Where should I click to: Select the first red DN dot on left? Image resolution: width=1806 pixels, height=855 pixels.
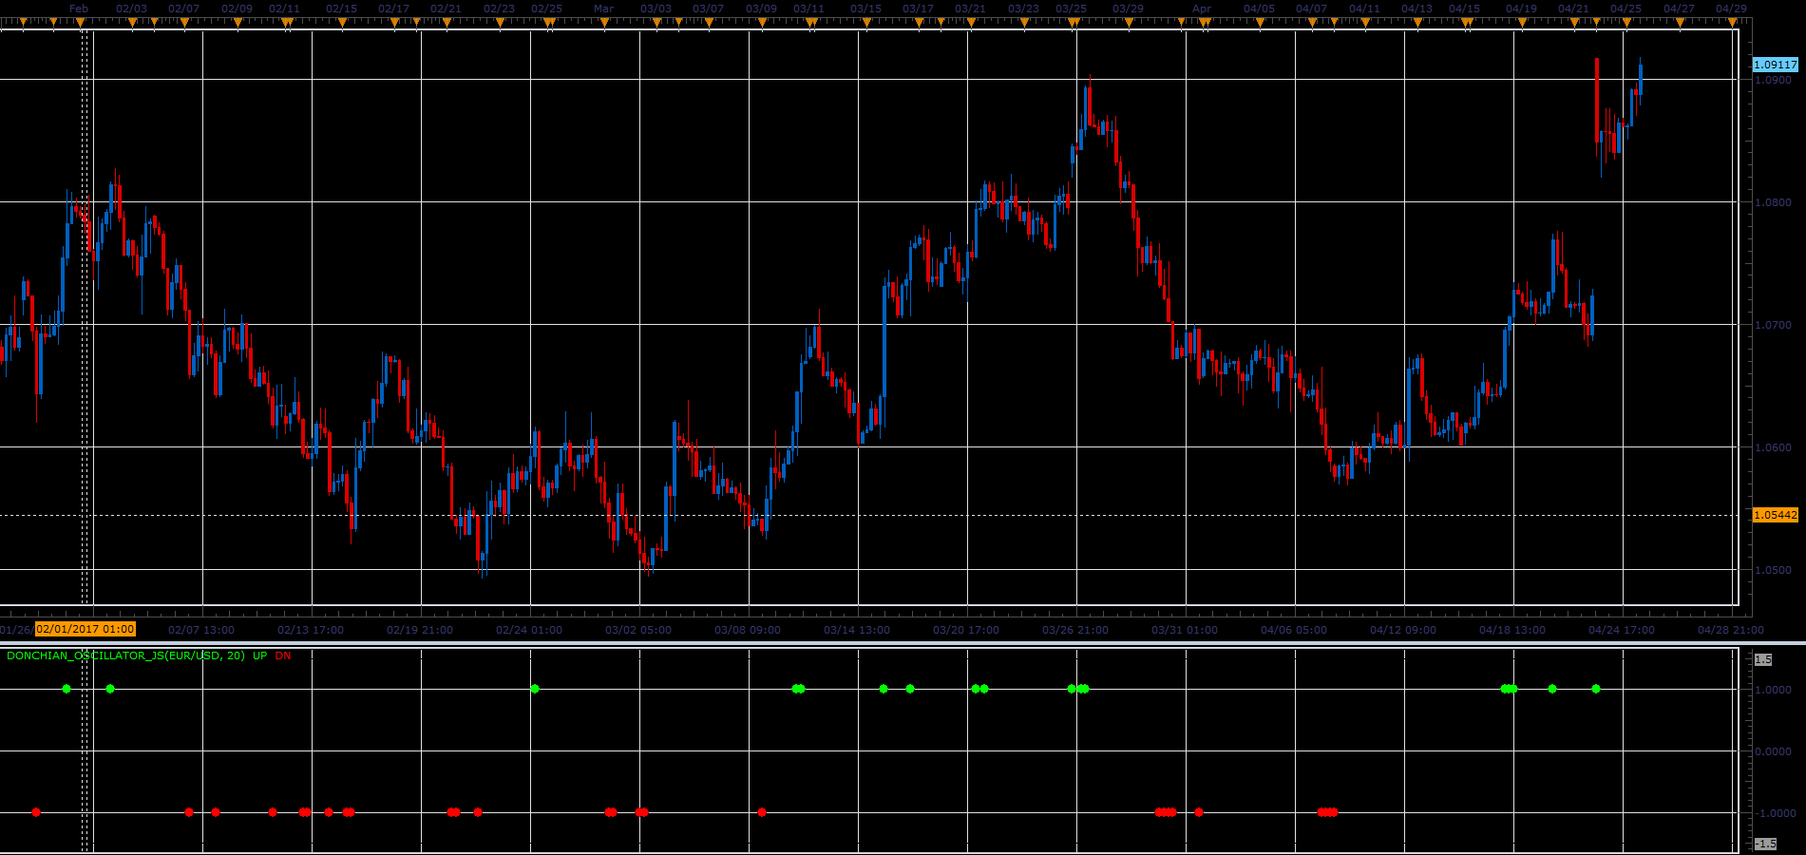[36, 812]
